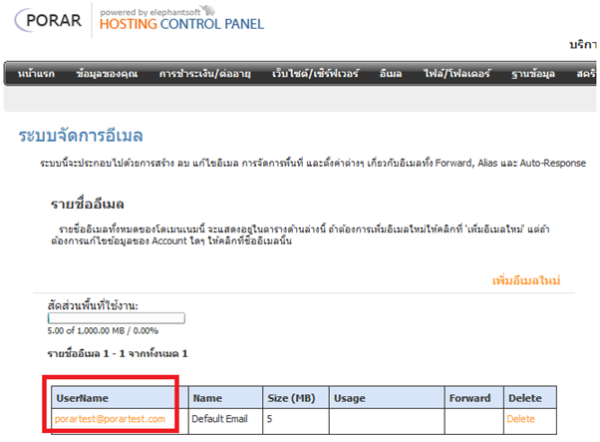This screenshot has height=442, width=600.
Task: Click the Usage column header
Action: click(x=352, y=397)
